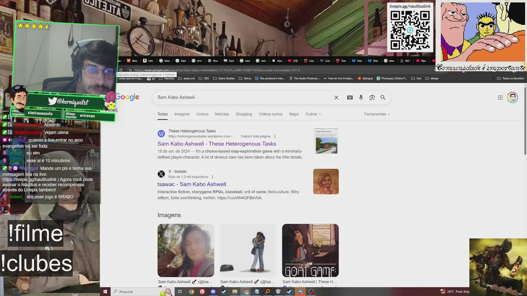Open the Photopea bookmark
This screenshot has height=296, width=527.
392,79
